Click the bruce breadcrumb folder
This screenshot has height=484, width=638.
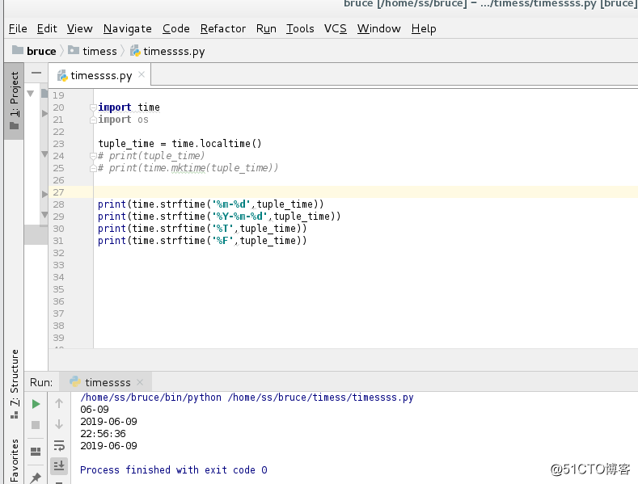click(x=35, y=51)
